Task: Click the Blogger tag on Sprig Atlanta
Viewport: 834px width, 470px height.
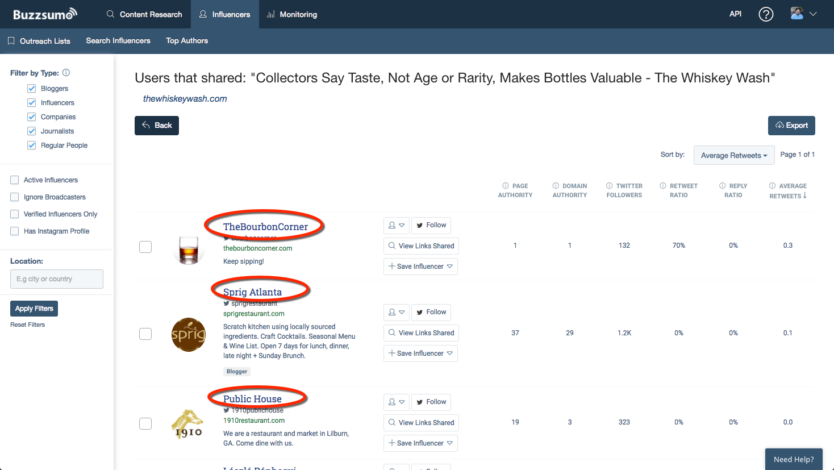Action: point(237,372)
